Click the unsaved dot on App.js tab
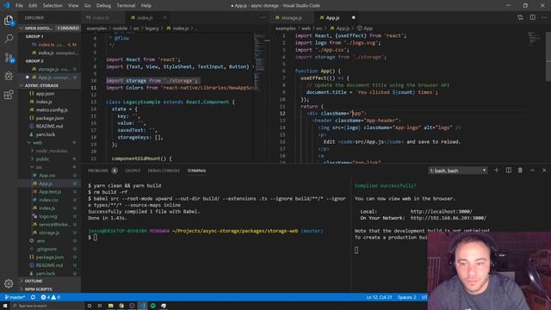 pyautogui.click(x=354, y=17)
